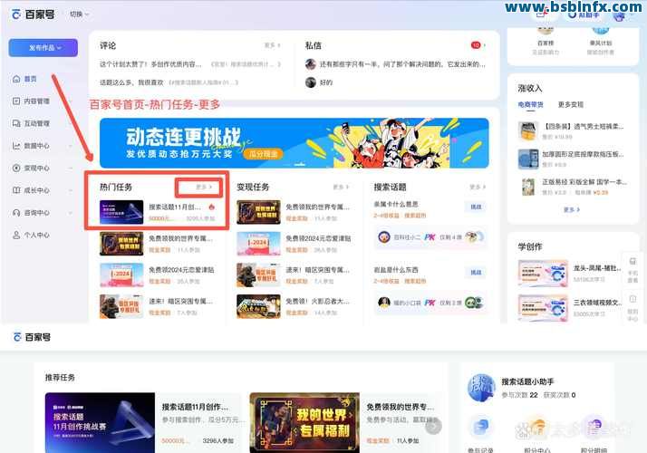647x453 pixels.
Task: Open 更多 in the 变现任务 section
Action: coord(341,188)
